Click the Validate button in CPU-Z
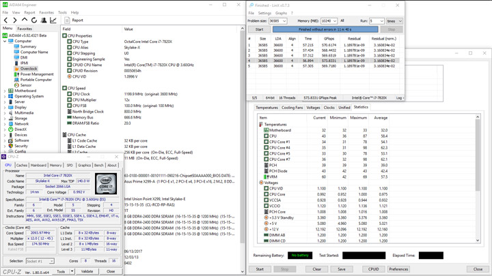The height and width of the screenshot is (276, 492). pyautogui.click(x=87, y=271)
